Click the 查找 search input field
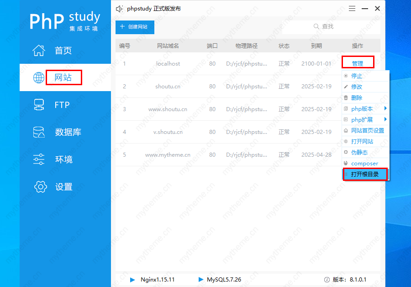411x287 pixels. coord(331,27)
